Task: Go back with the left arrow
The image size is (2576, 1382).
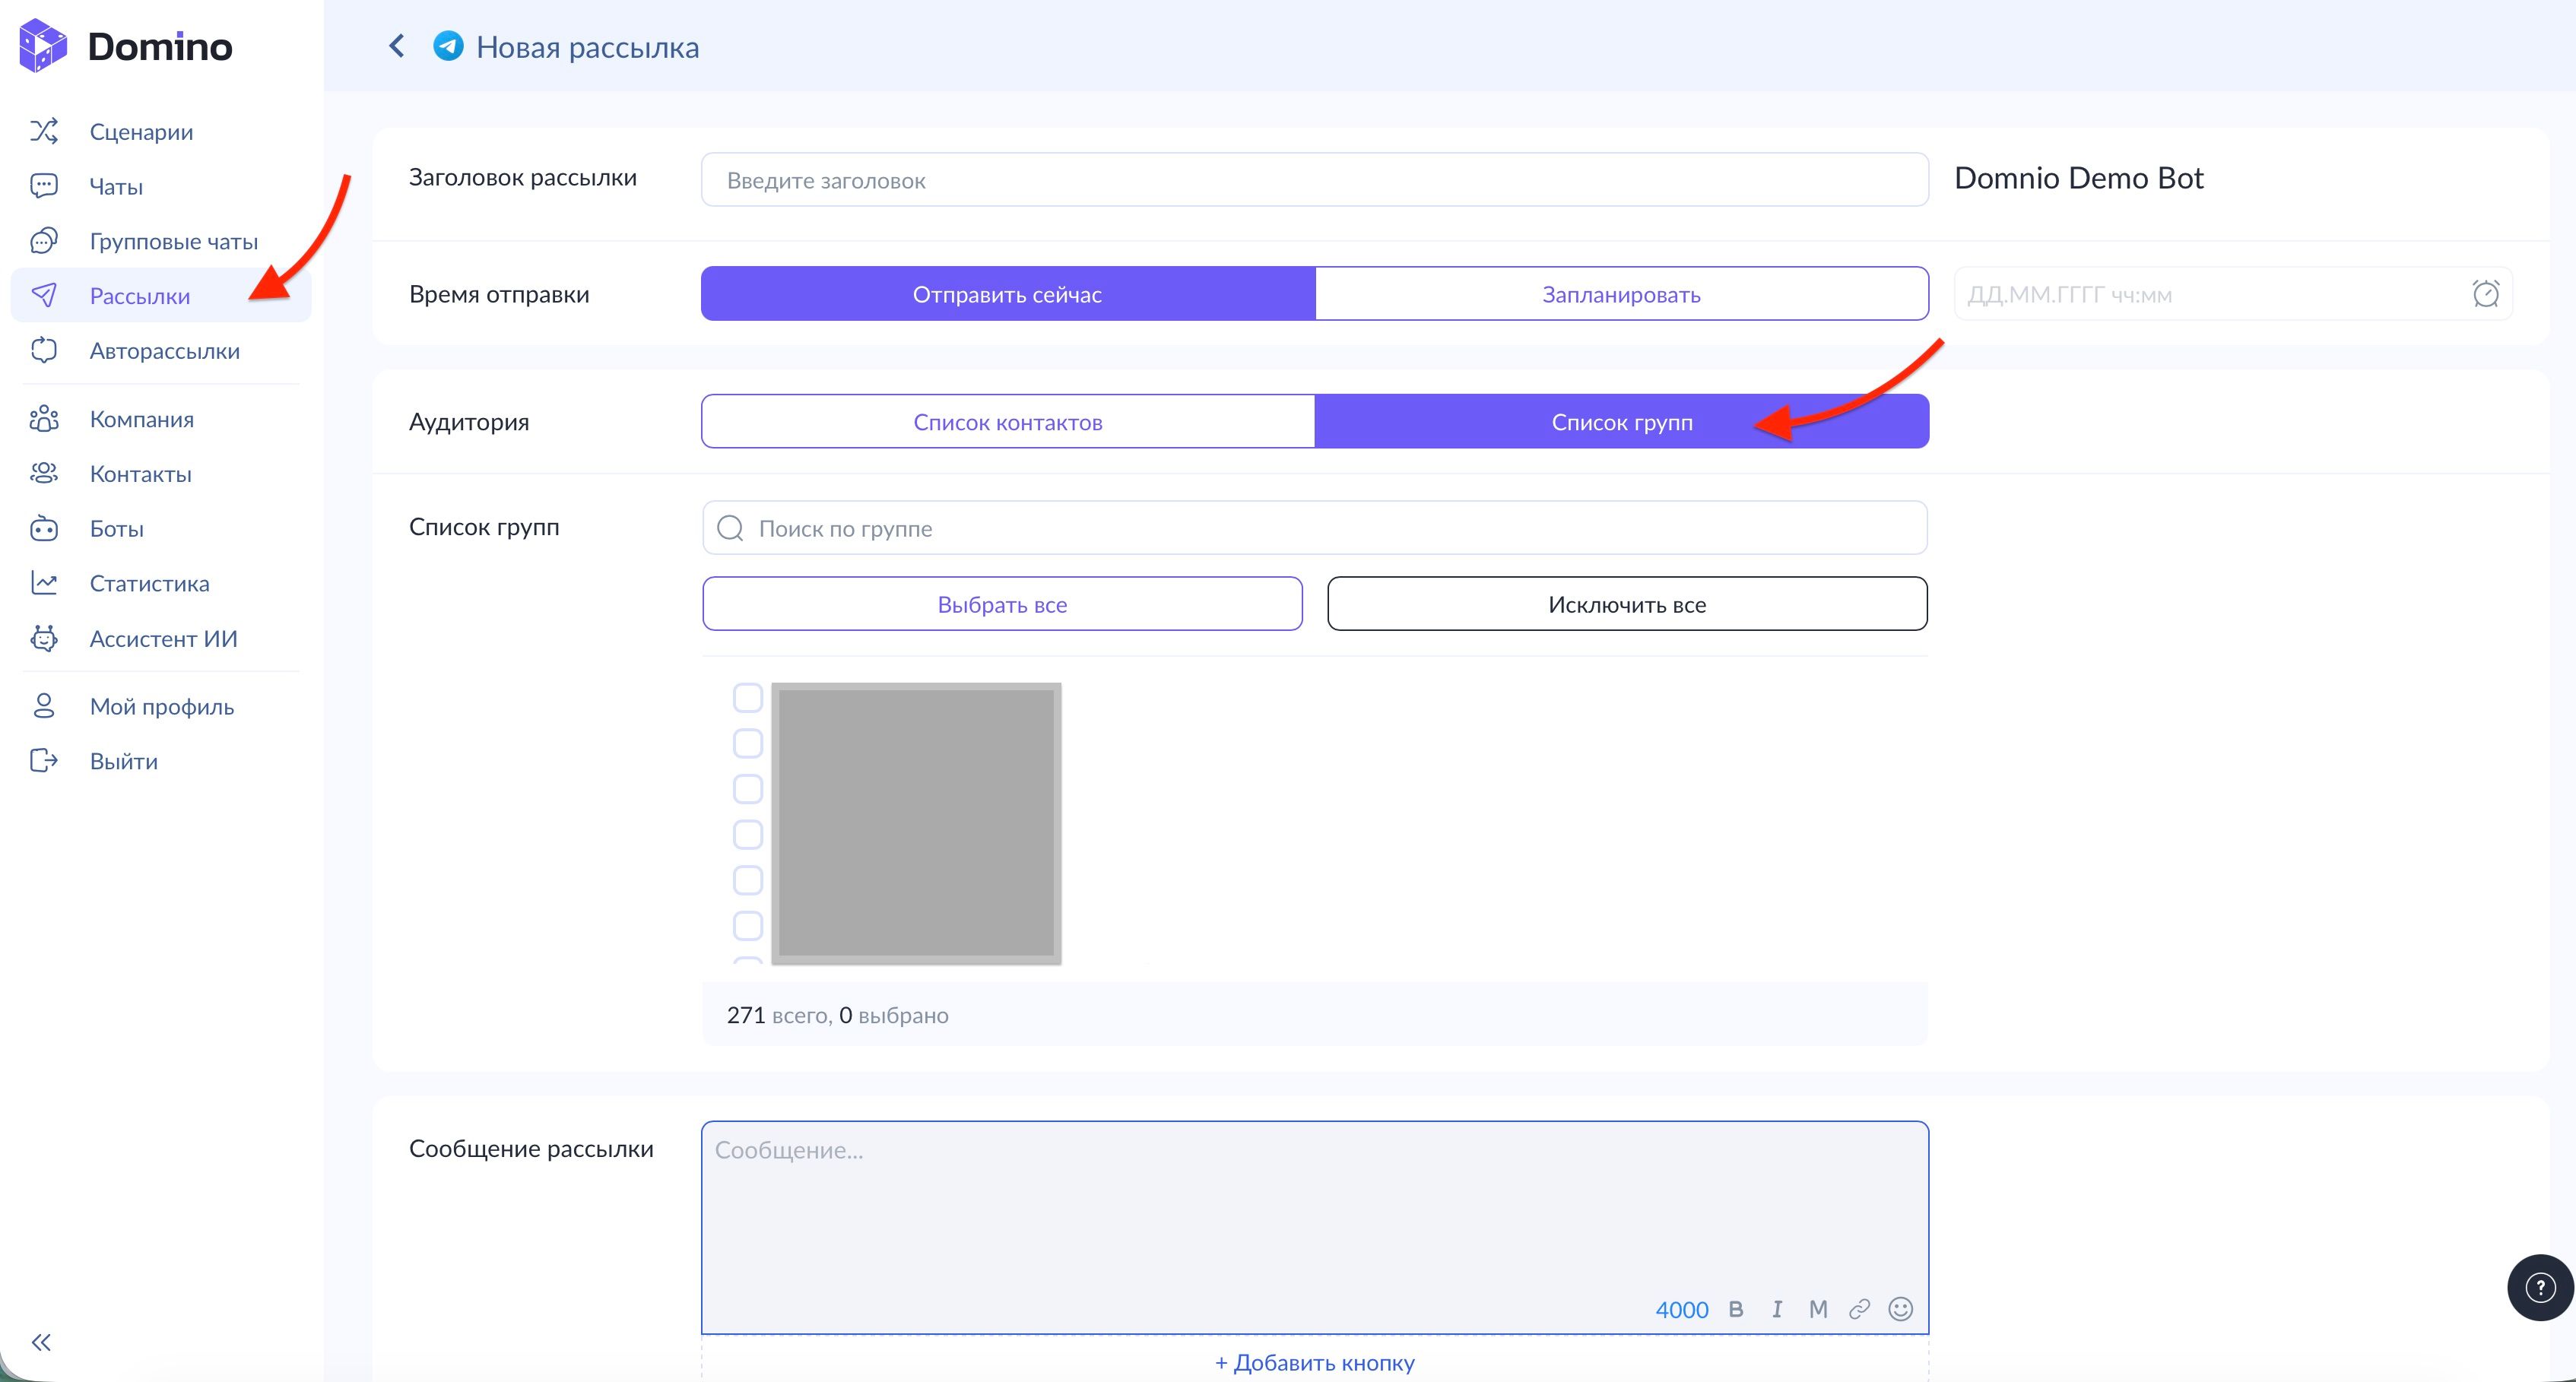Action: click(397, 46)
